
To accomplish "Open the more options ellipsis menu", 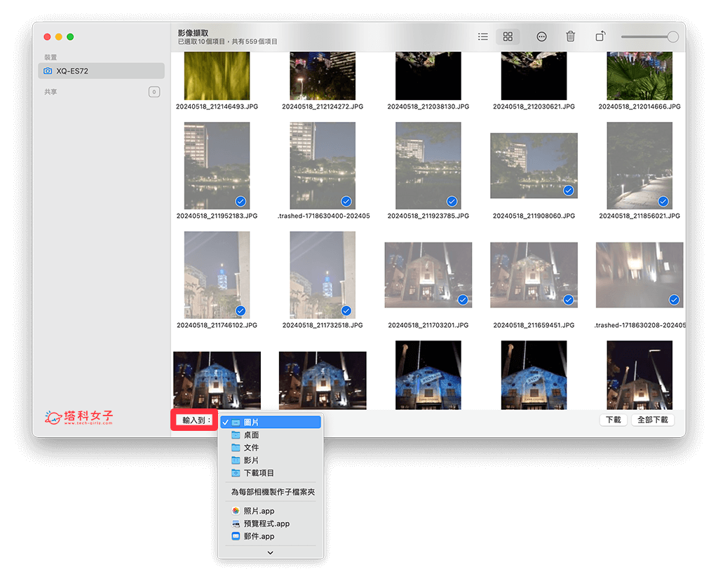I will point(541,36).
